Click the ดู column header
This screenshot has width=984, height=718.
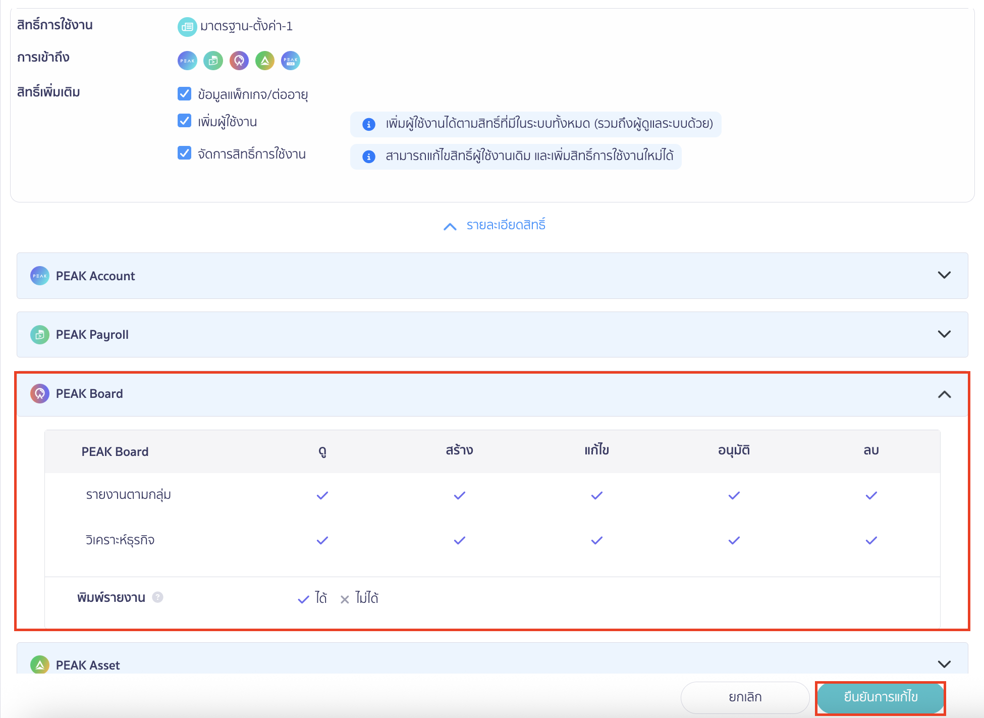click(322, 451)
